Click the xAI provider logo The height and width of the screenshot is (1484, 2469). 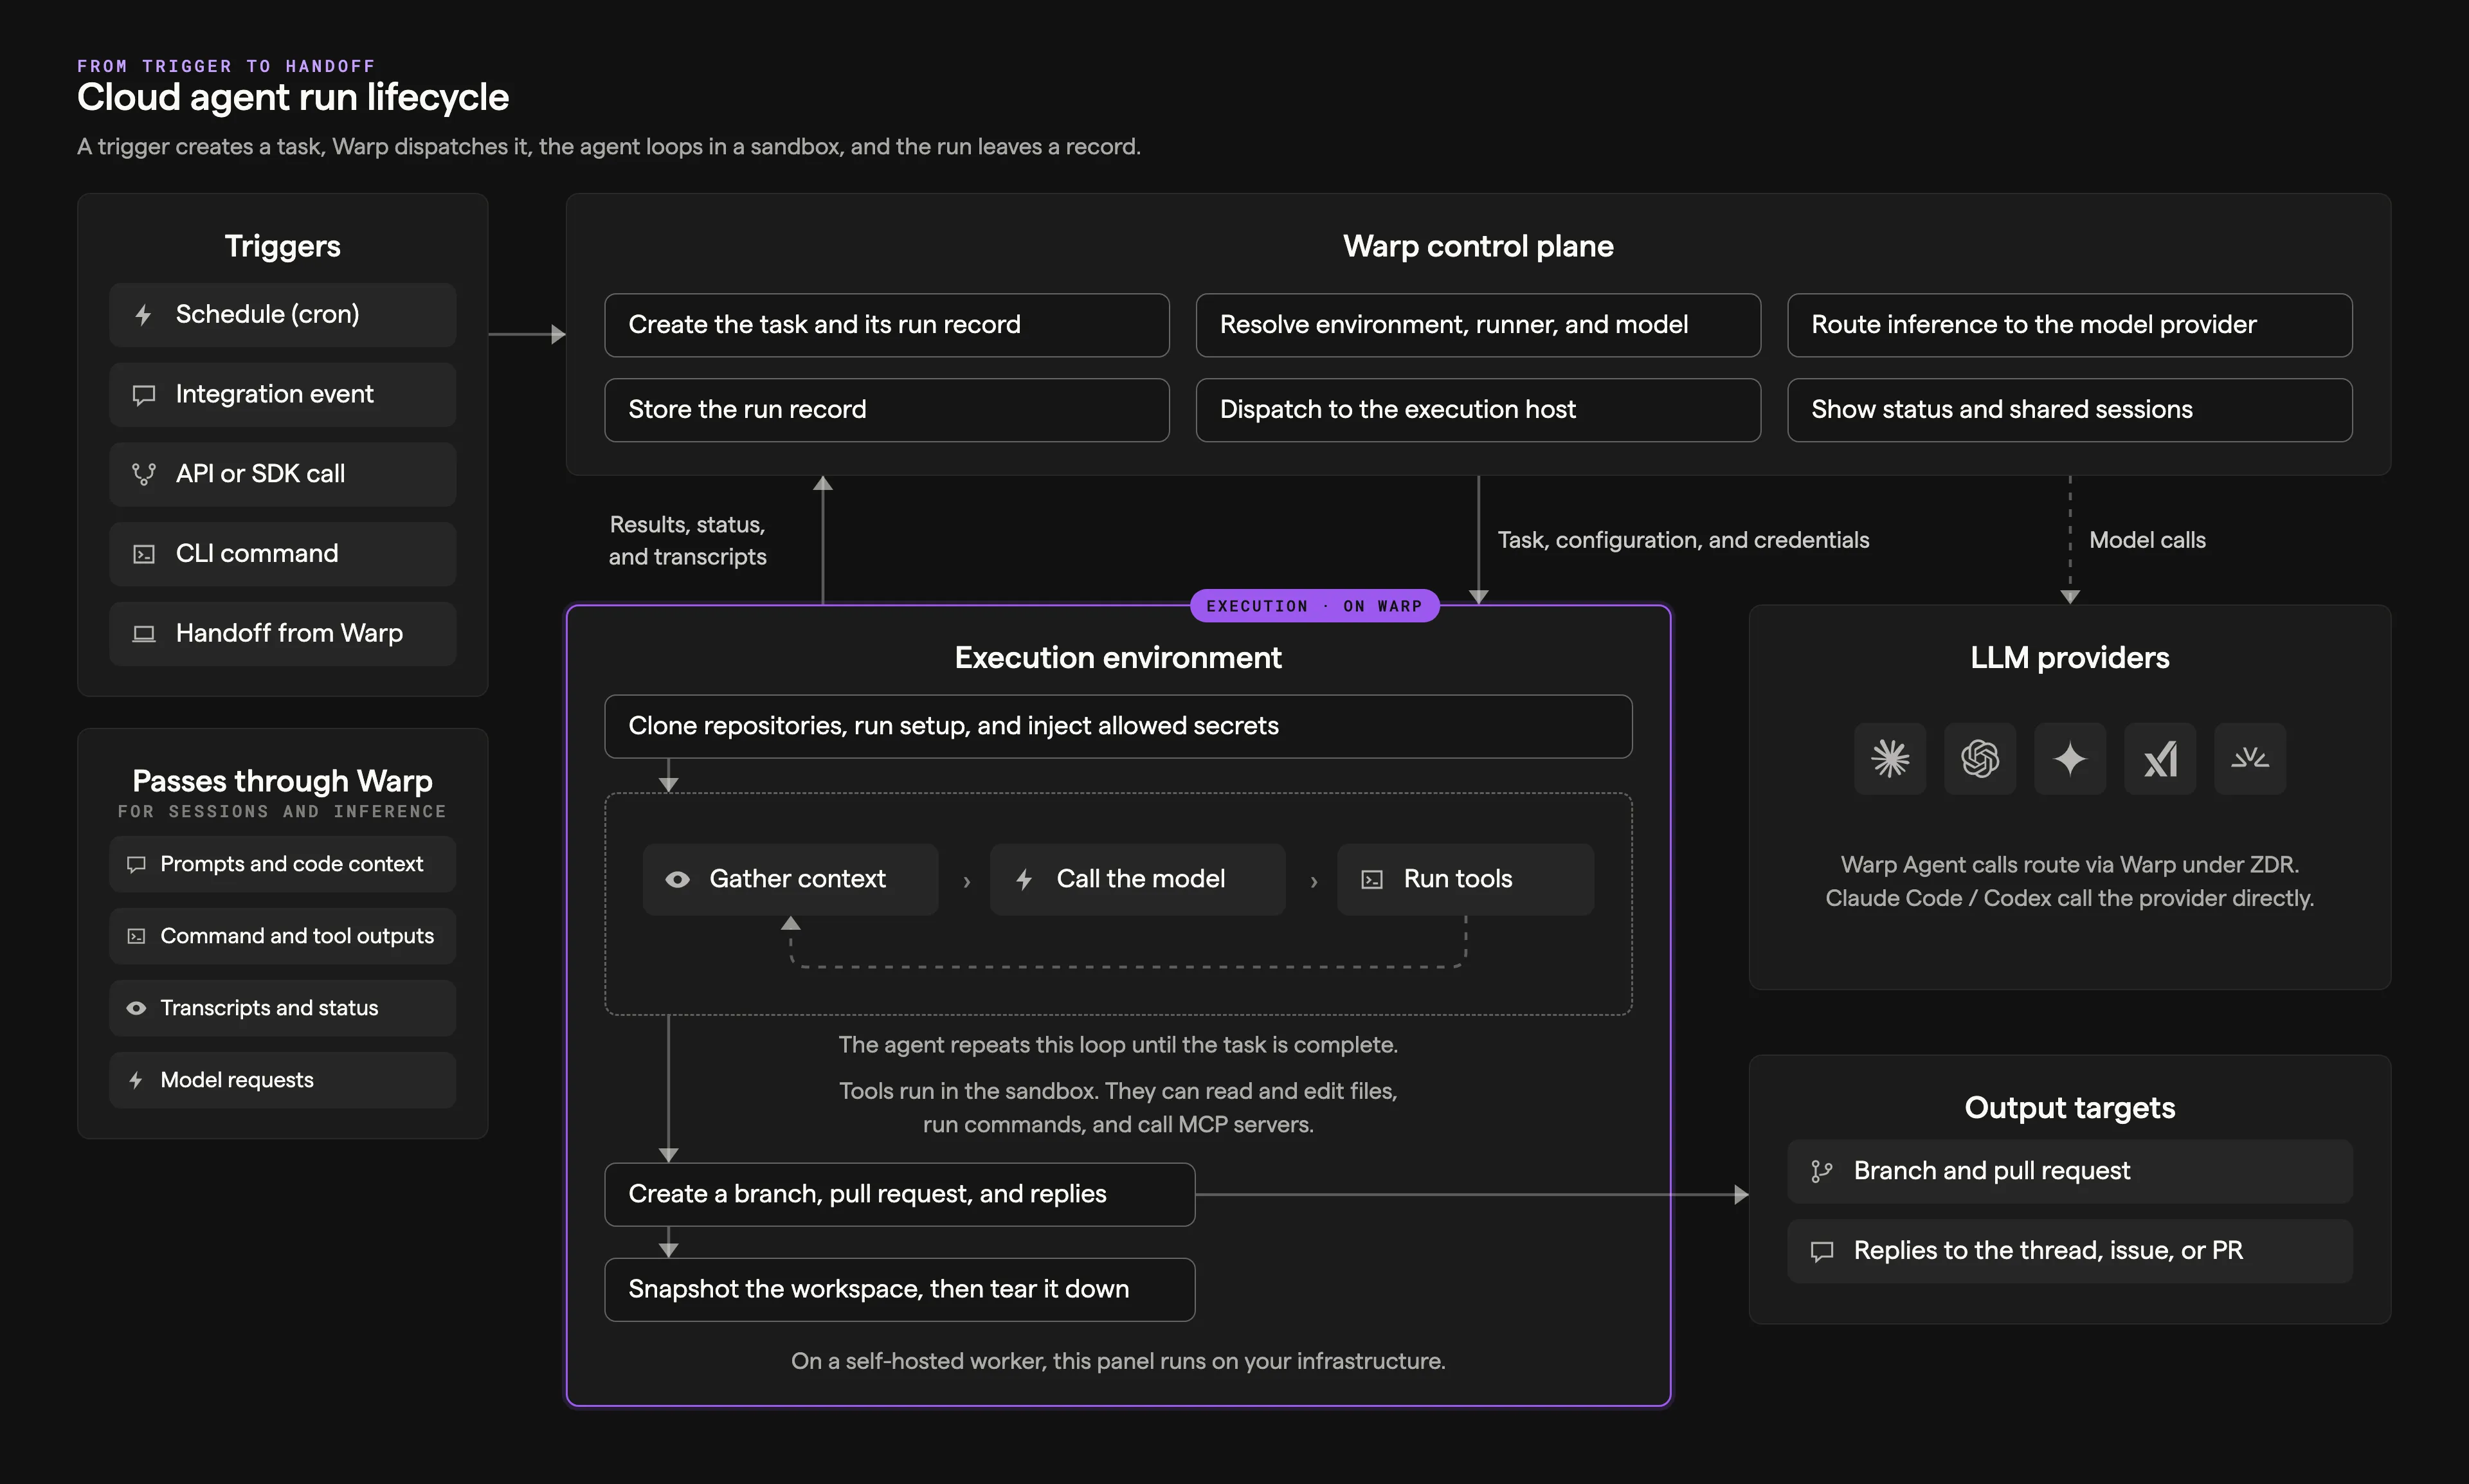coord(2160,759)
